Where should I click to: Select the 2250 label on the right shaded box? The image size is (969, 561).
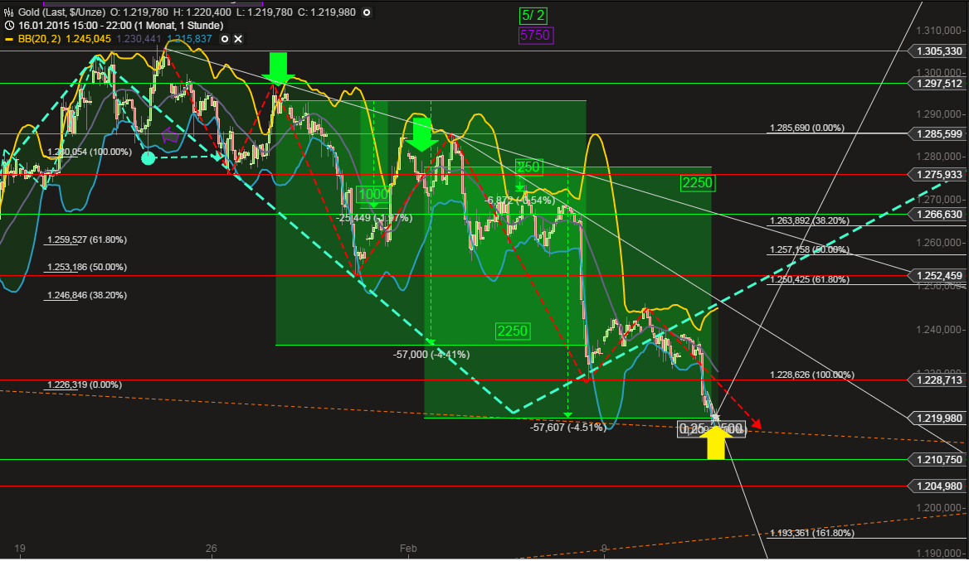point(697,183)
